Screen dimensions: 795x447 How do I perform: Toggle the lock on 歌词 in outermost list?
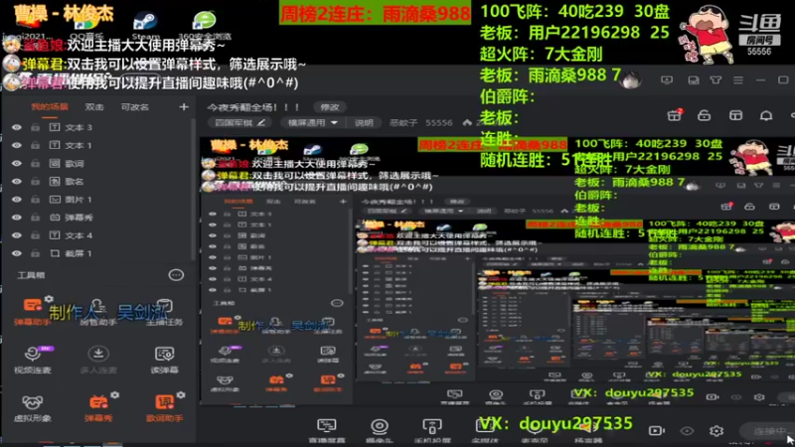click(35, 163)
